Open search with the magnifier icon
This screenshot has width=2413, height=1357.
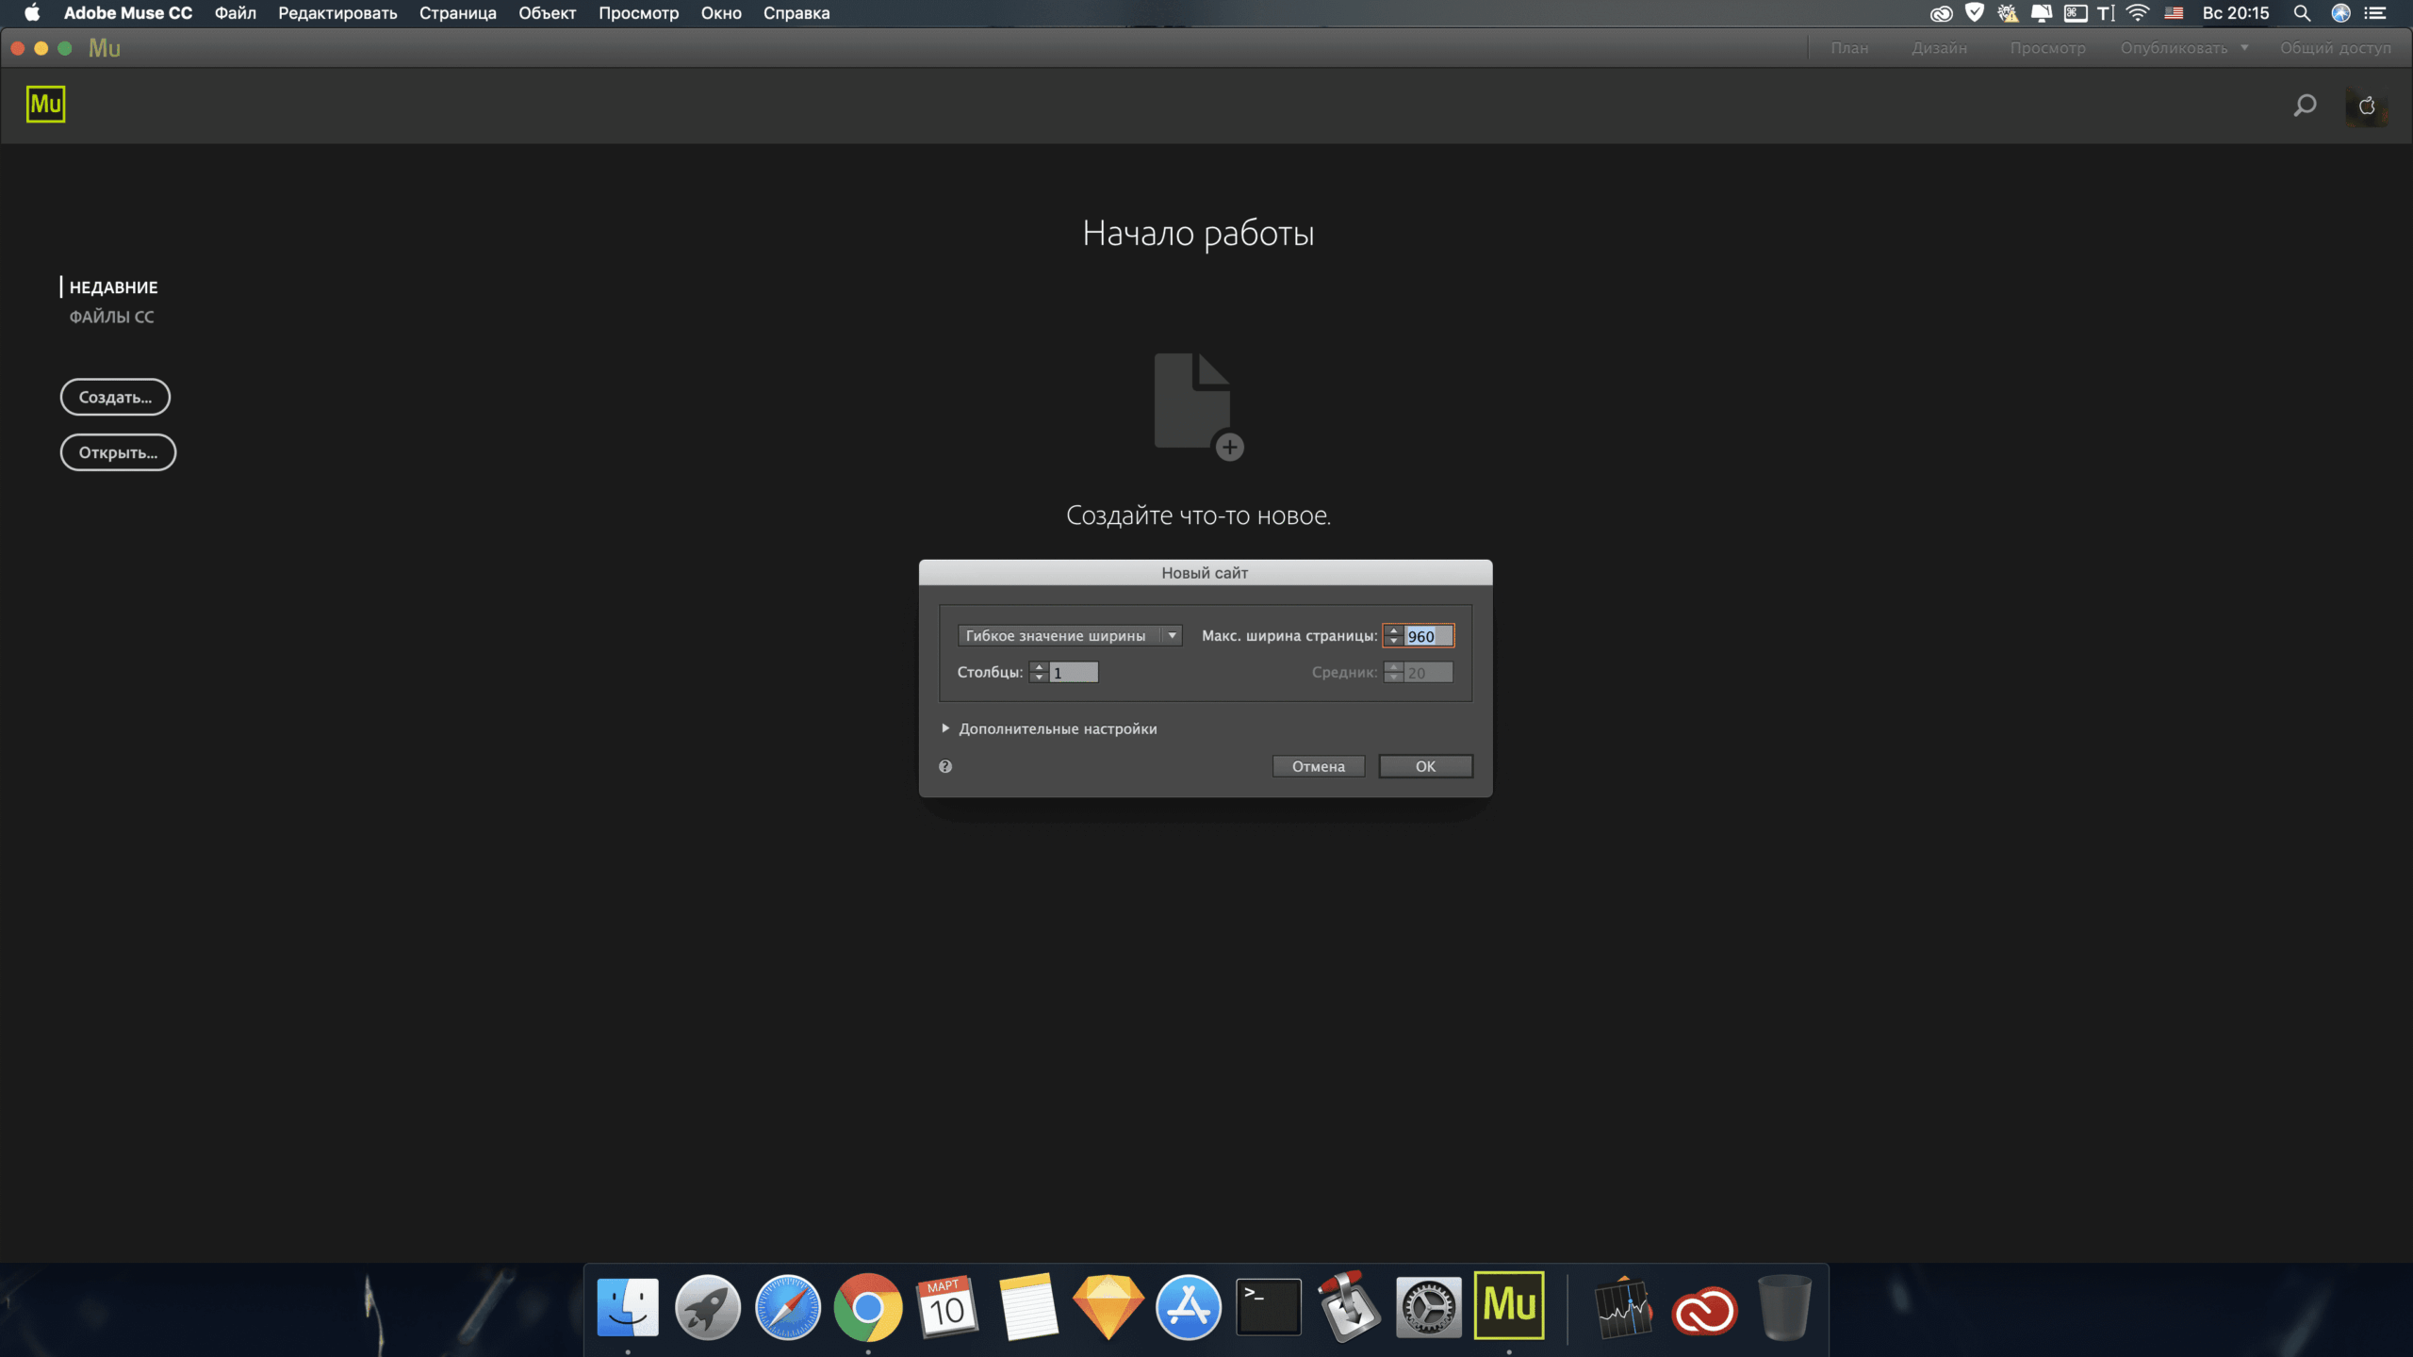click(2305, 106)
